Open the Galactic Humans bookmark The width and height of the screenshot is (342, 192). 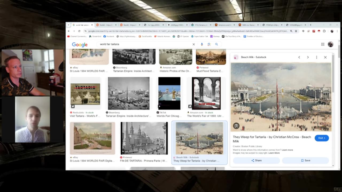point(162,36)
